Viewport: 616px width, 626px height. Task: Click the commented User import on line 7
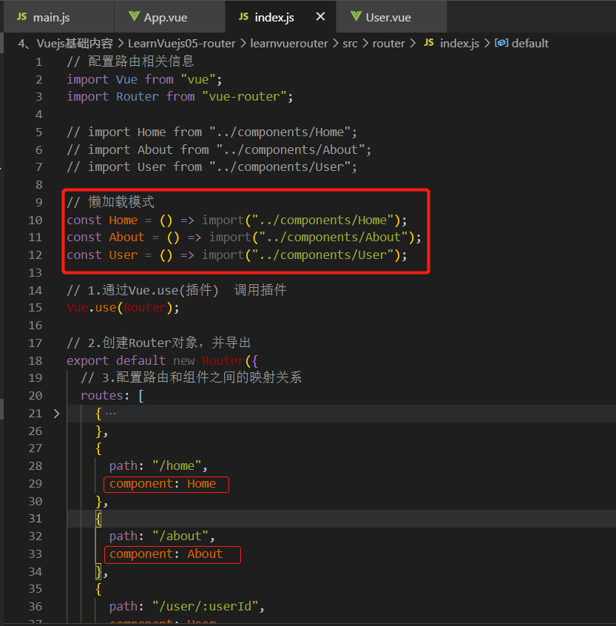211,167
